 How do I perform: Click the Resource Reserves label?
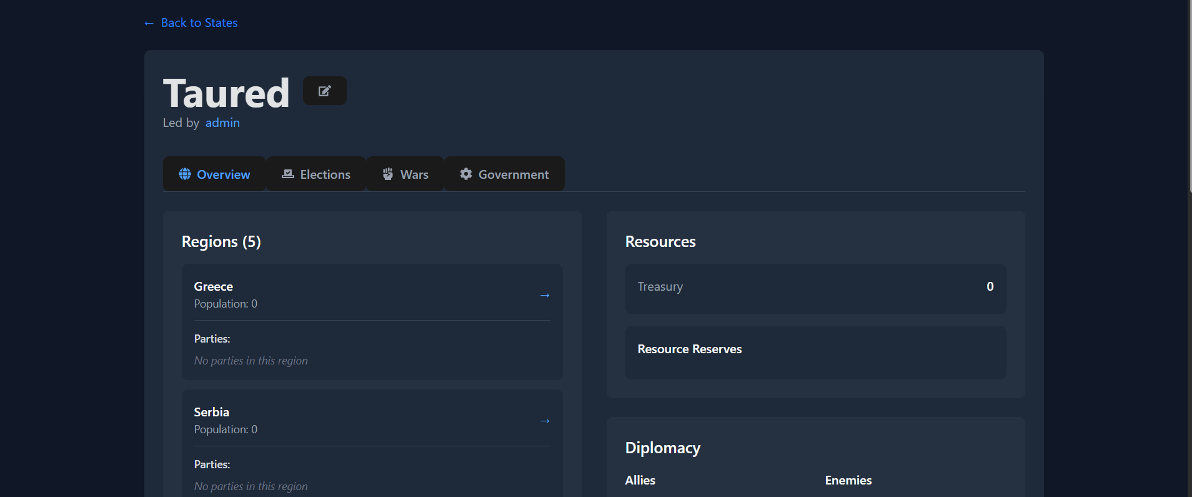[690, 349]
